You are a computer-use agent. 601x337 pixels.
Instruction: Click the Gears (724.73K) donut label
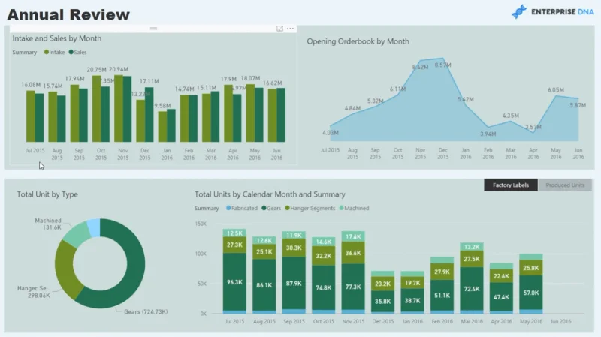146,311
